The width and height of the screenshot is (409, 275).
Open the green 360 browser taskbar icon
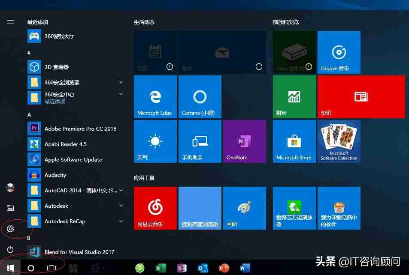(x=140, y=268)
